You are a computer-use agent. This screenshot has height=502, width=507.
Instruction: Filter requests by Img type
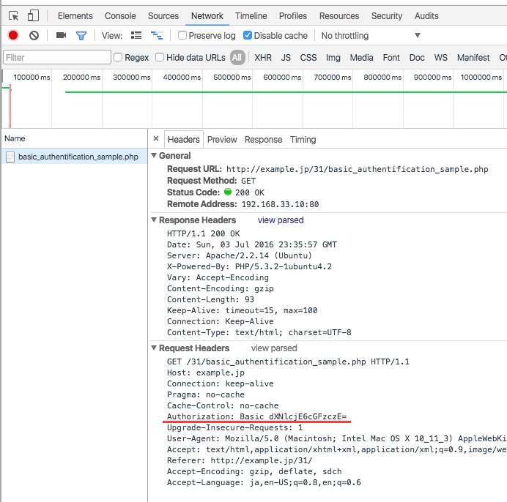tap(333, 58)
